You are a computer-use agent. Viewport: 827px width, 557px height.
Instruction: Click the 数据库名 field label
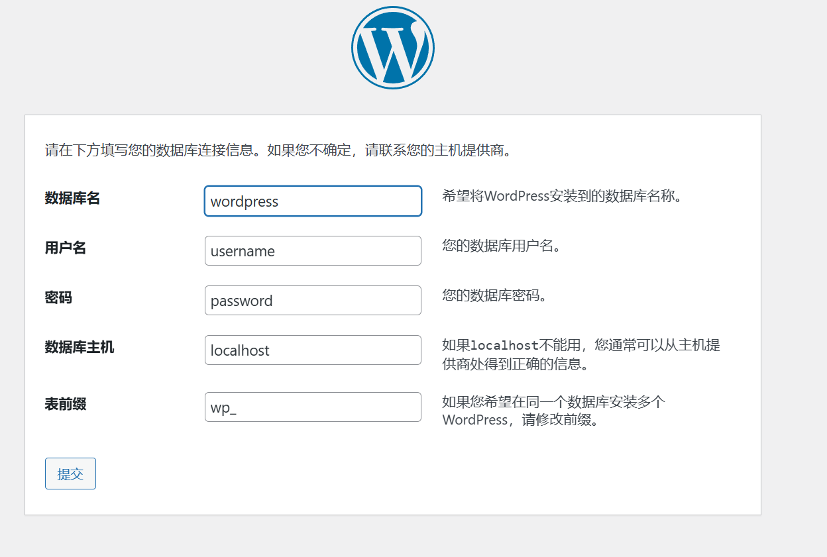72,198
